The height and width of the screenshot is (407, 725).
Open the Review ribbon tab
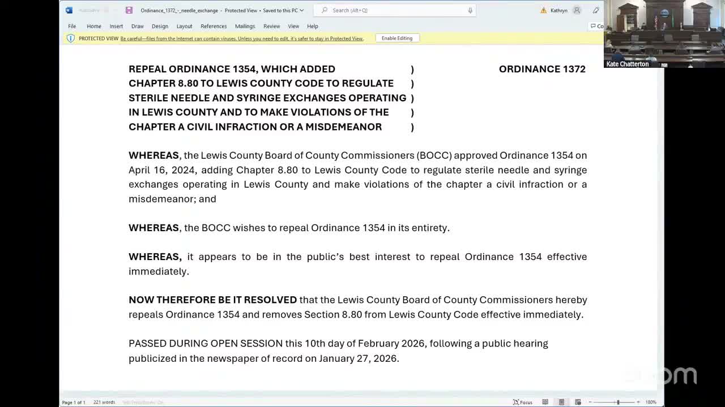click(272, 26)
